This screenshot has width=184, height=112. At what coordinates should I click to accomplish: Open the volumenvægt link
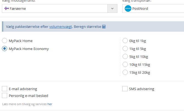click(60, 27)
